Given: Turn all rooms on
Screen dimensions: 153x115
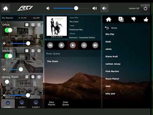Looking at the screenshot, I should click(23, 18).
